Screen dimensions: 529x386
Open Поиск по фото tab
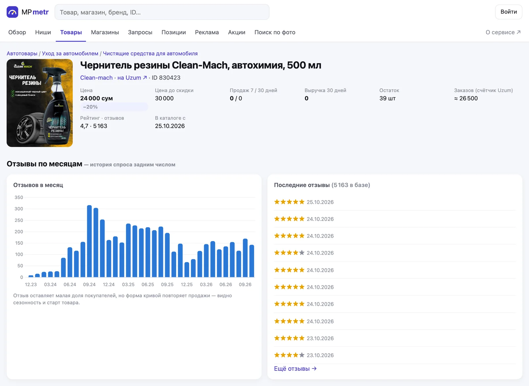tap(275, 32)
